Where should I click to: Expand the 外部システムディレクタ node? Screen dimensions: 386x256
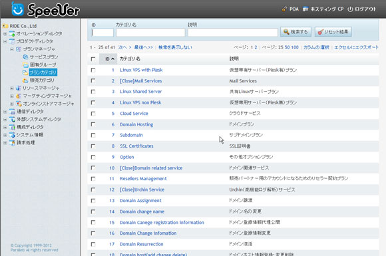(x=5, y=119)
